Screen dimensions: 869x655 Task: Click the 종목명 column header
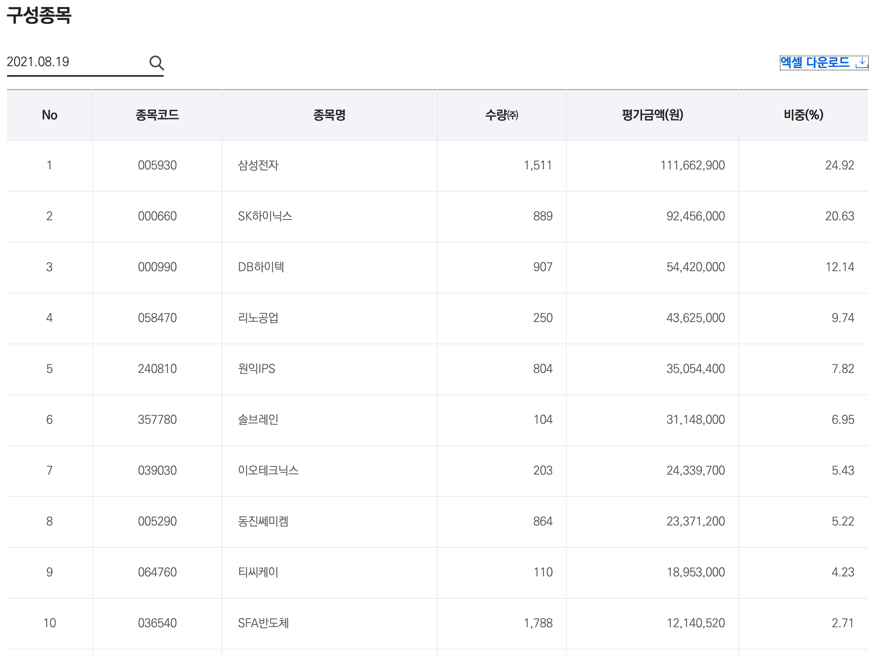coord(329,115)
